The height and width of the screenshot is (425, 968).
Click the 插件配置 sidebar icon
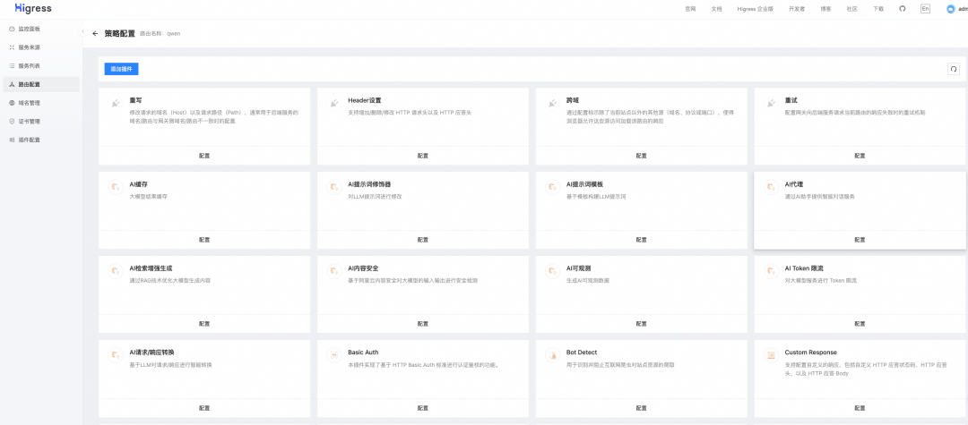click(x=12, y=140)
